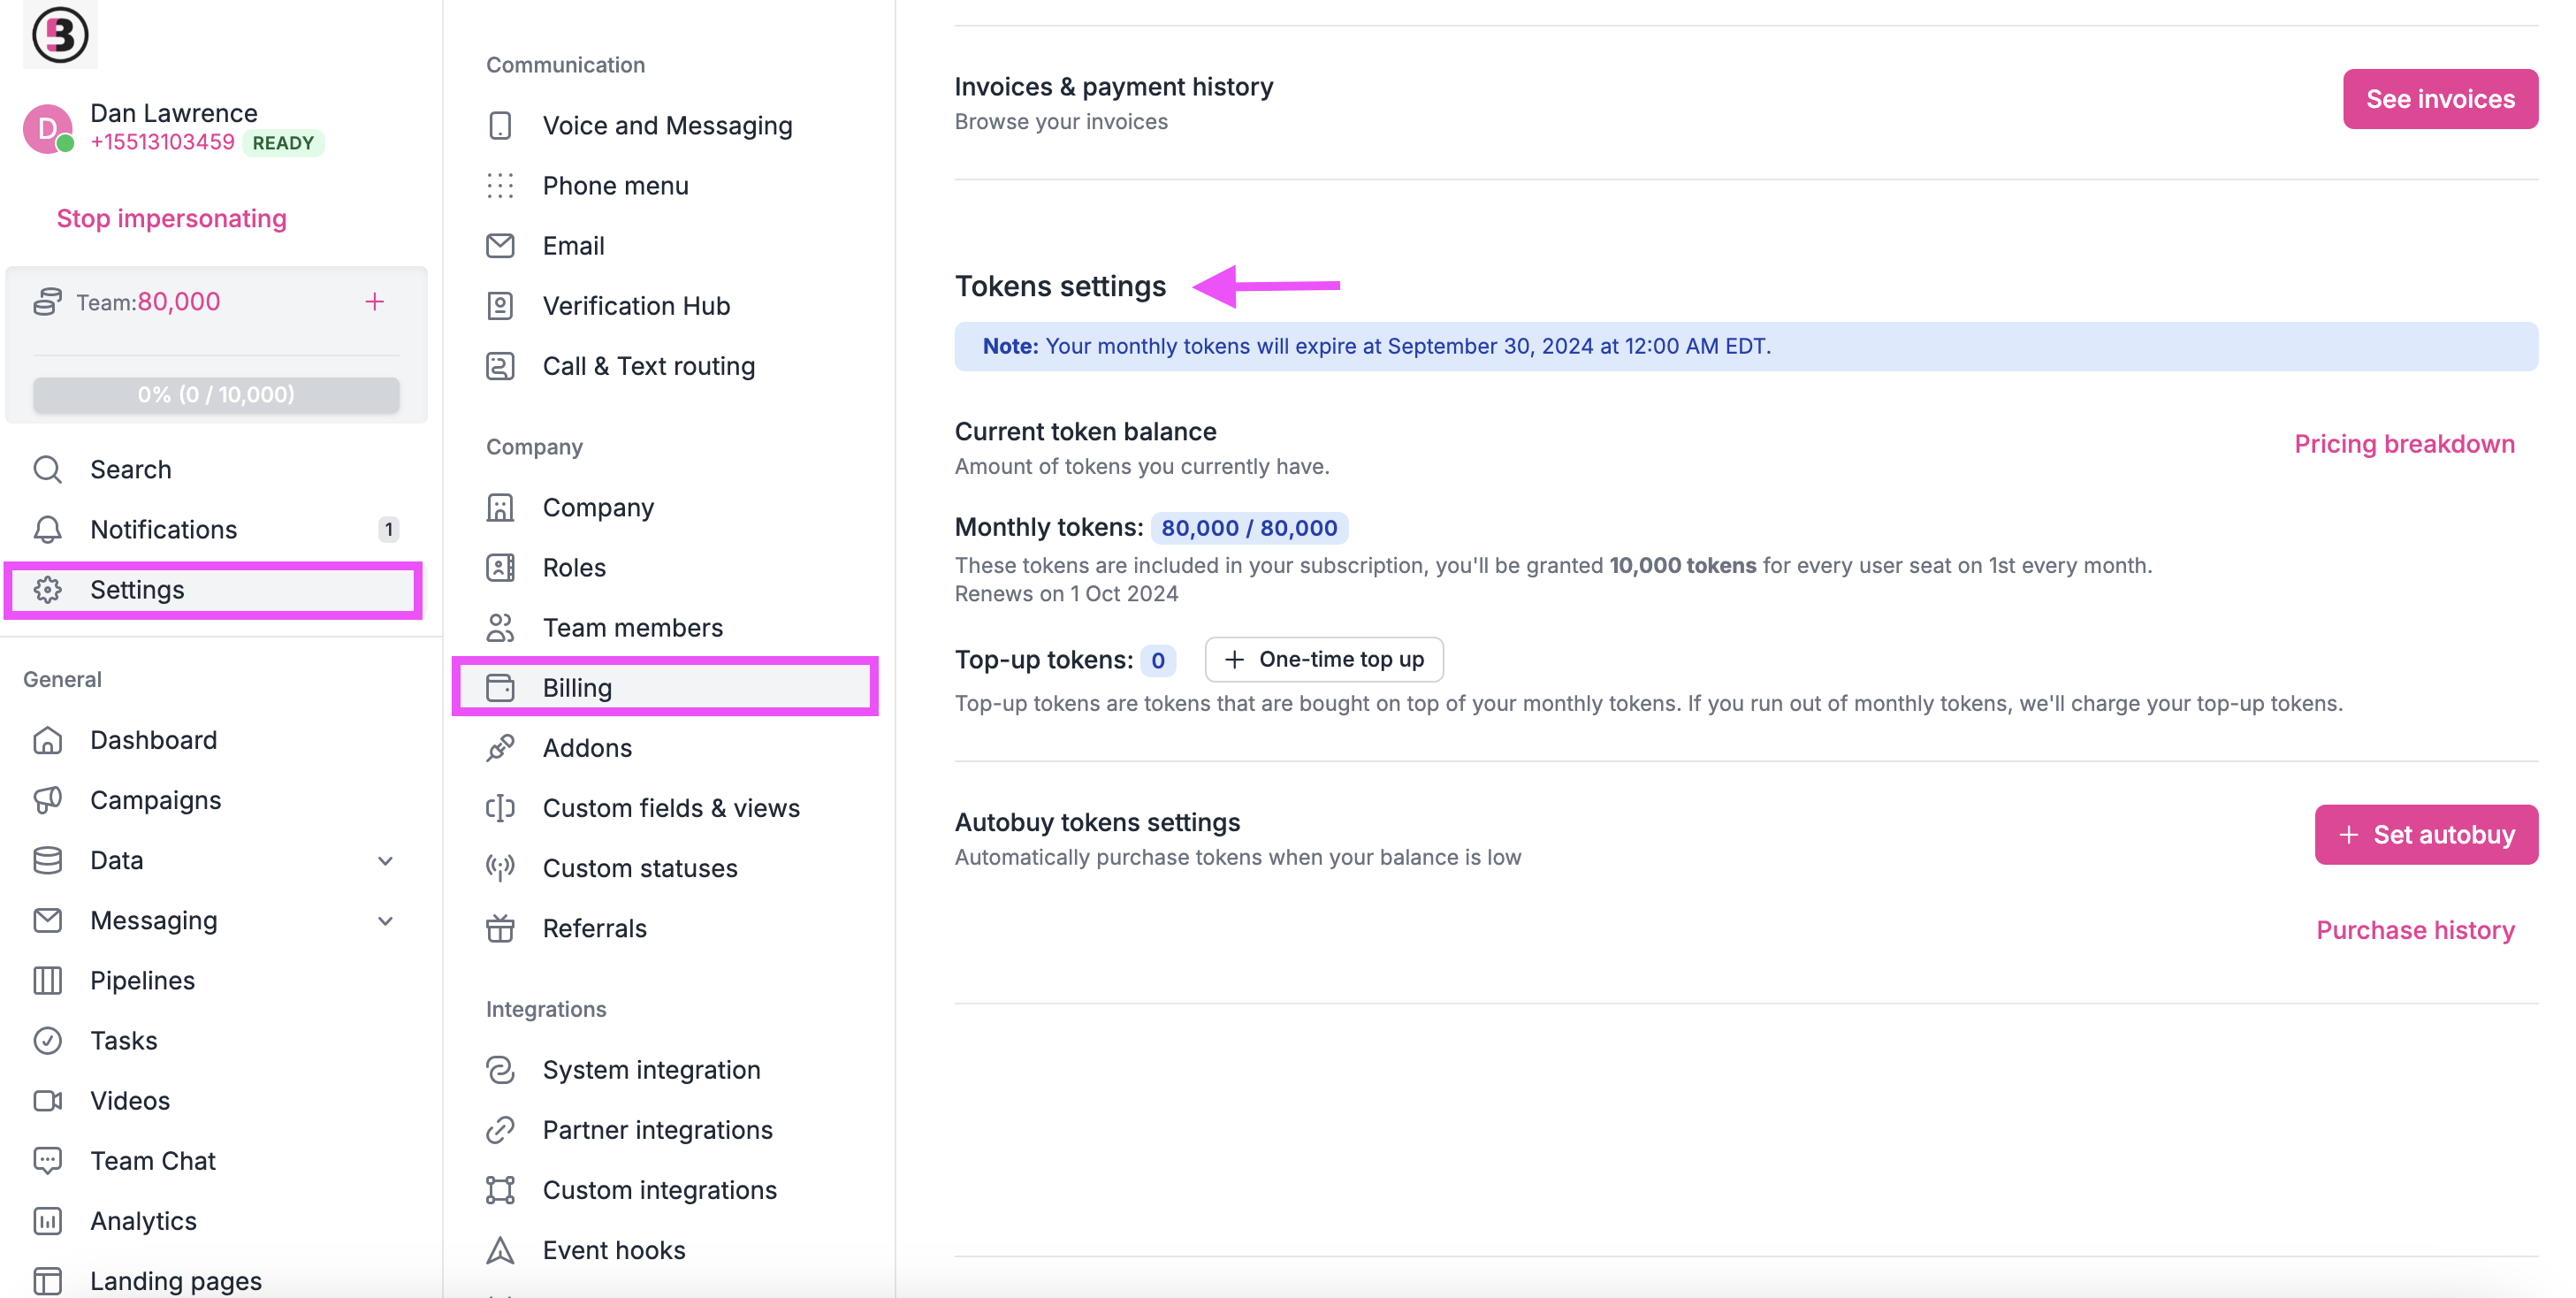Click the Notifications count badge
The image size is (2576, 1298).
tap(388, 529)
